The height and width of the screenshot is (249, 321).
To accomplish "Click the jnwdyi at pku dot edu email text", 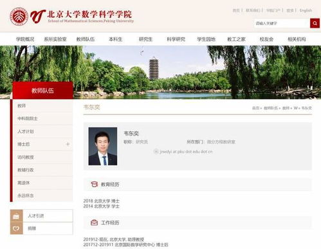I will (186, 152).
